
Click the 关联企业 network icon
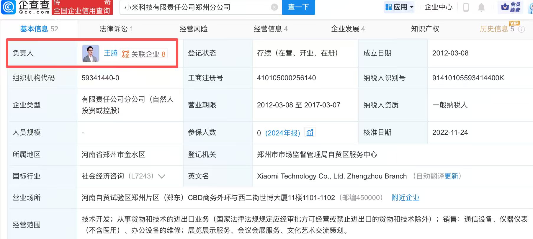[x=126, y=54]
